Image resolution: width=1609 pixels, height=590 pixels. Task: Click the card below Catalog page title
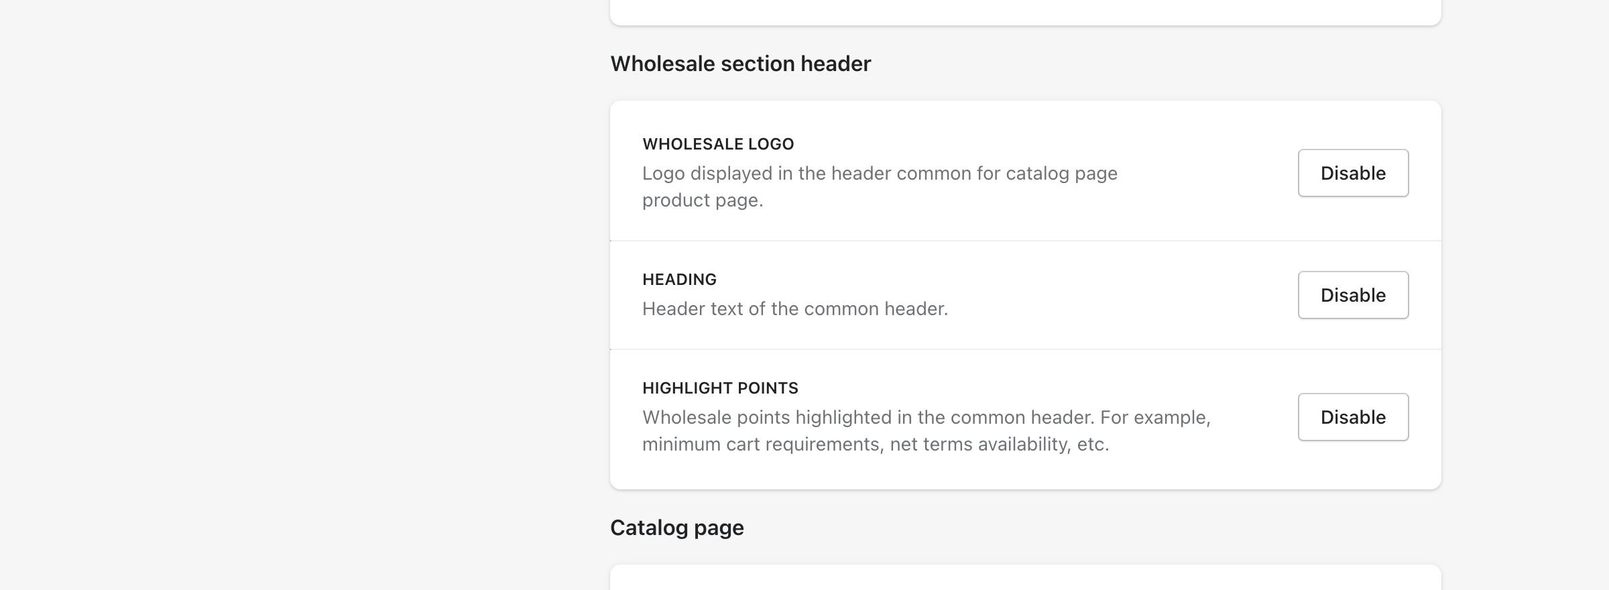click(x=1025, y=578)
